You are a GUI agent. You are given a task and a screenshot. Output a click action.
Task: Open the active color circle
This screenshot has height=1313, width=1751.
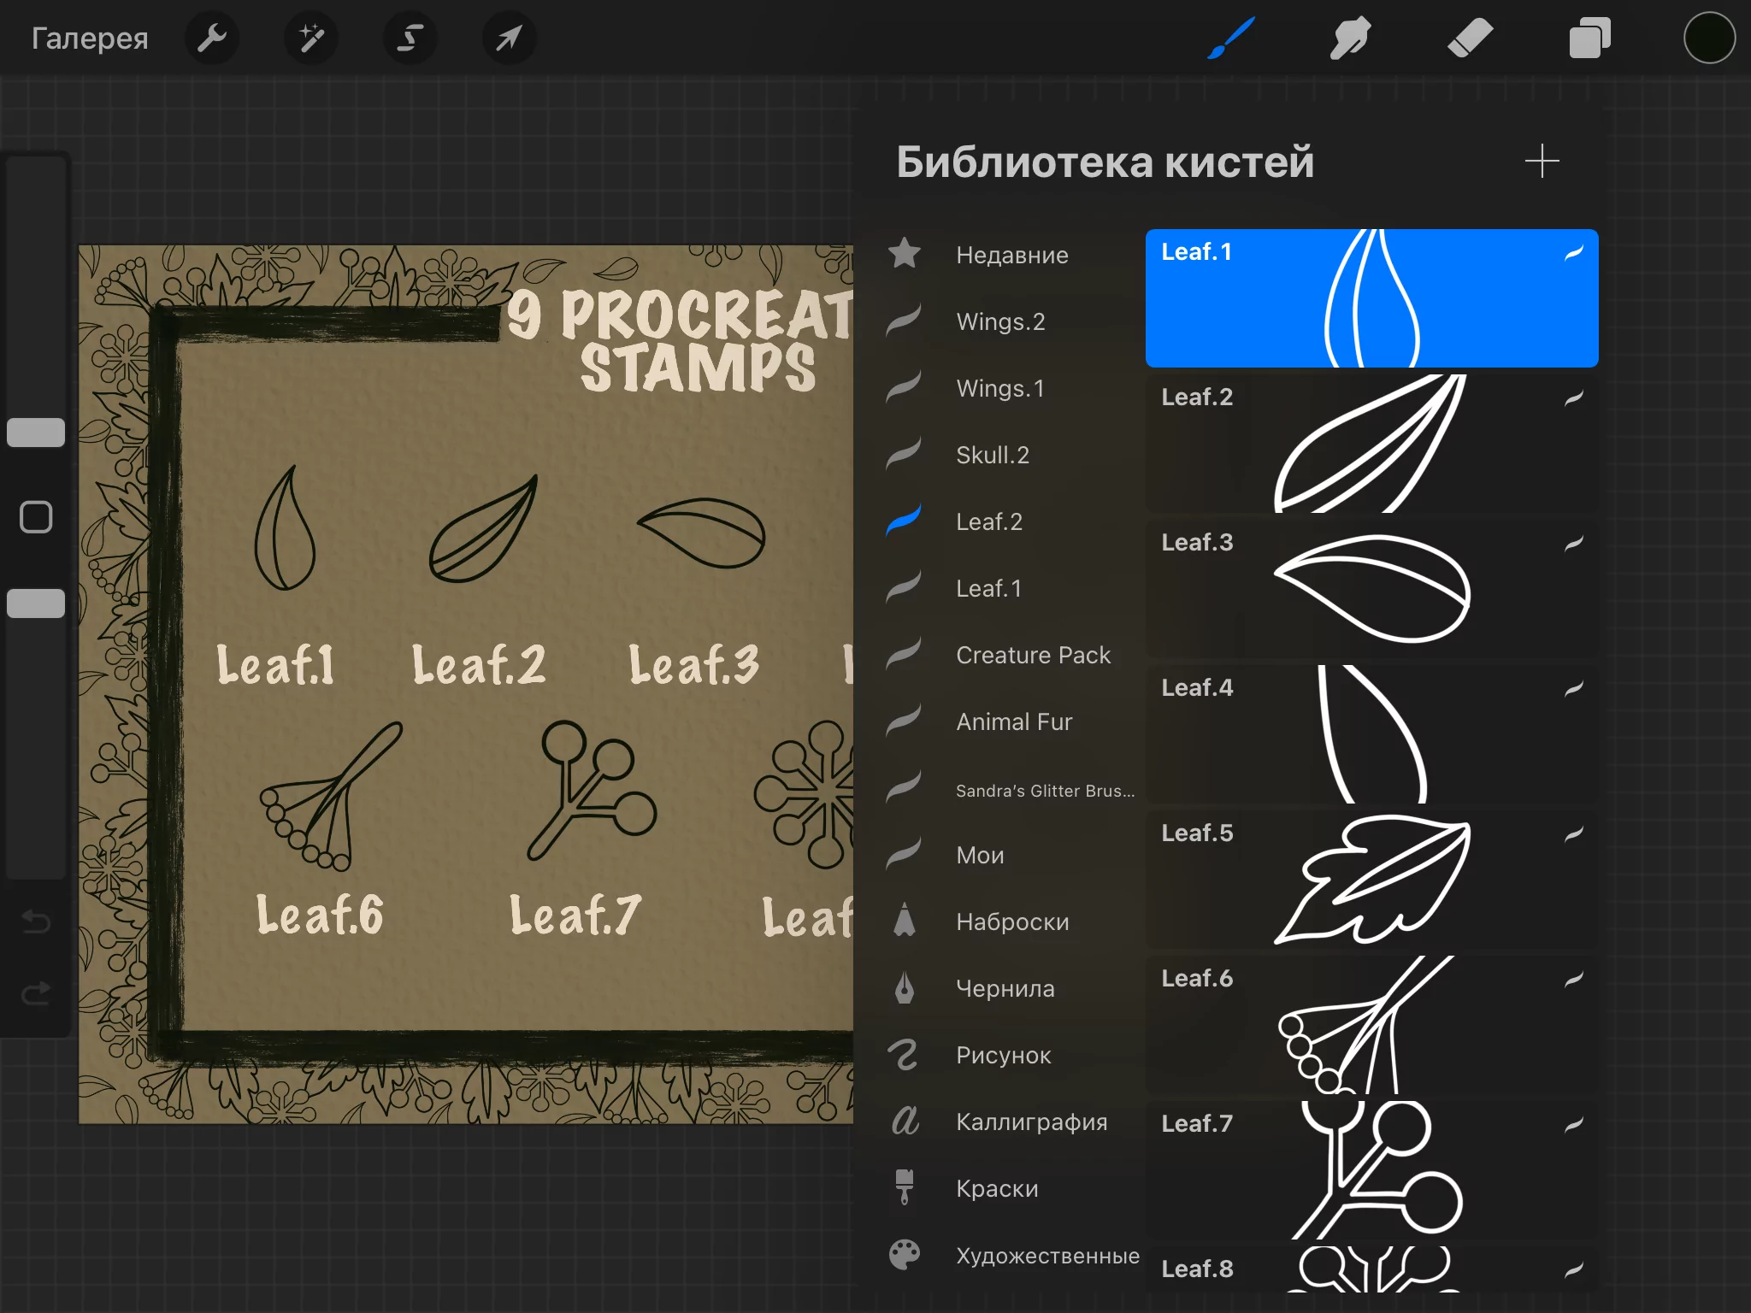click(x=1709, y=38)
